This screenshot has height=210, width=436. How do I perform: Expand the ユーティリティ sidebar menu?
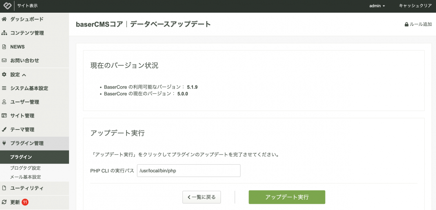click(x=27, y=188)
